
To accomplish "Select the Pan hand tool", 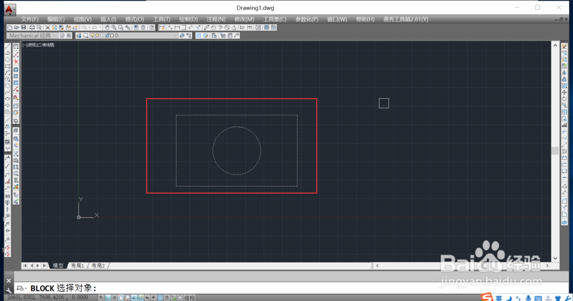I will [x=107, y=28].
